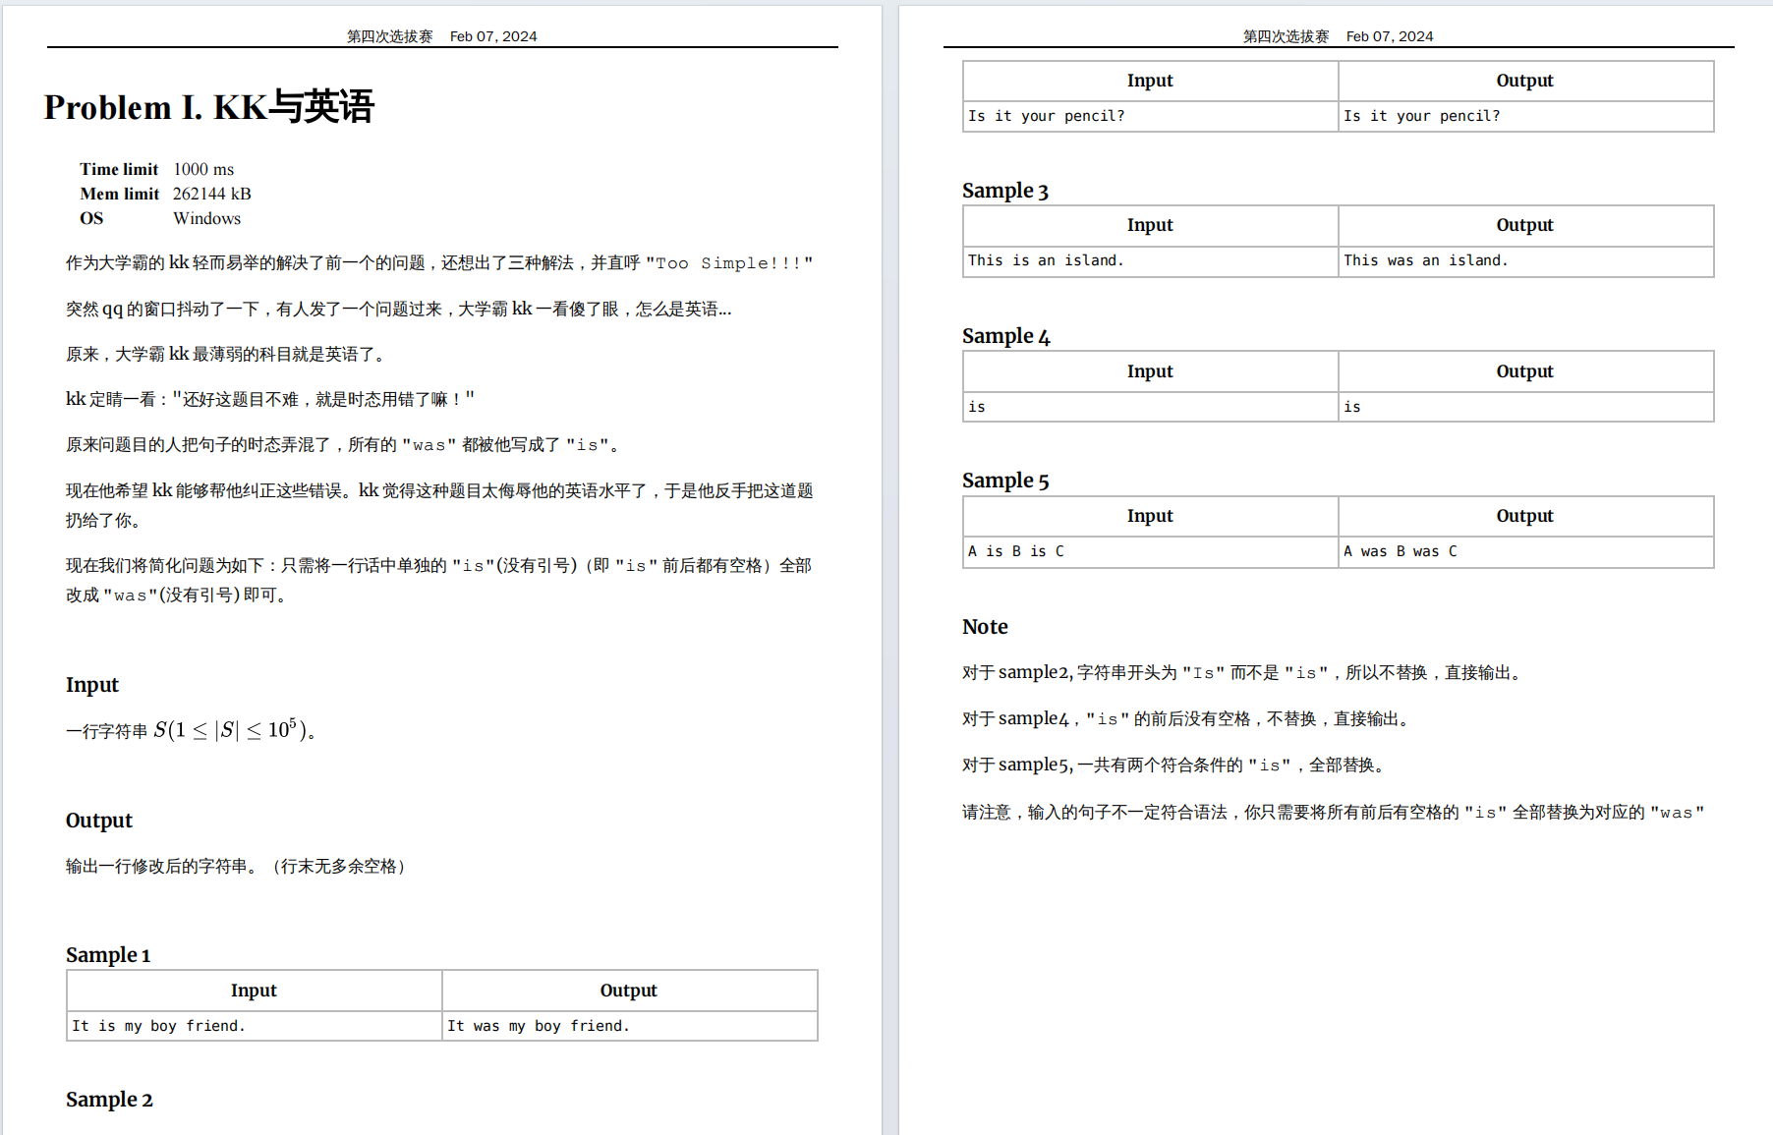Click Sample 3 output cell 'This was an island.'
Viewport: 1773px width, 1135px height.
pos(1526,260)
